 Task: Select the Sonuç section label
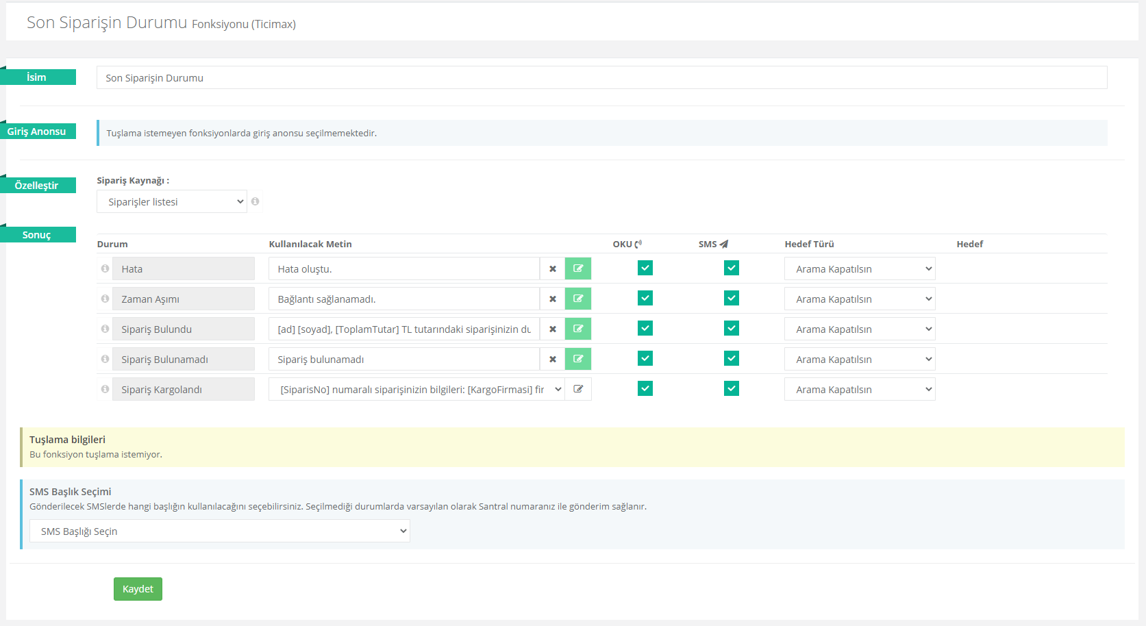(37, 235)
